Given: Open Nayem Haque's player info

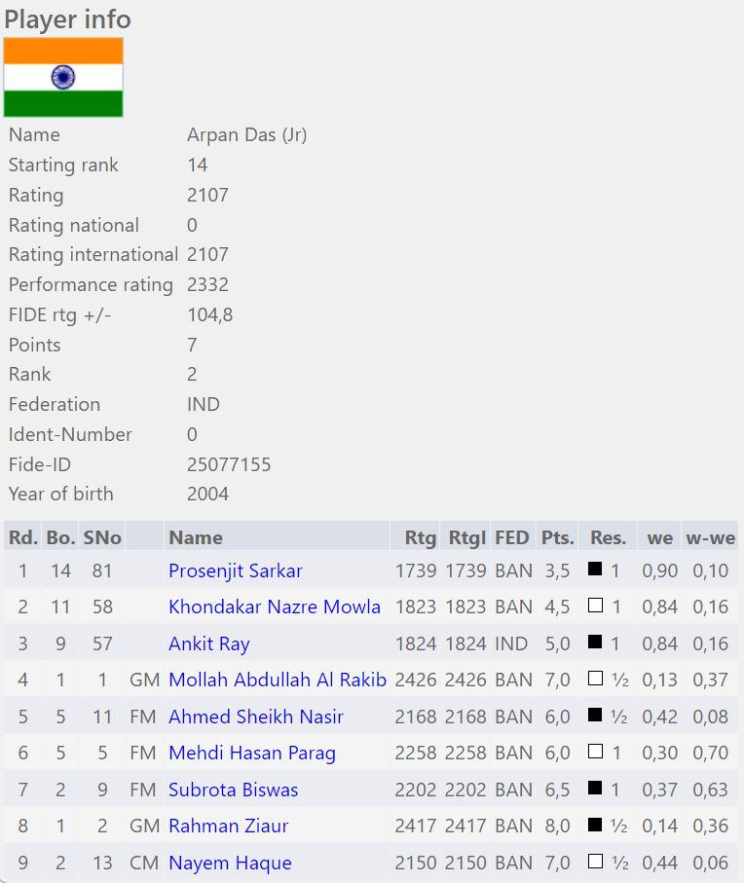Looking at the screenshot, I should pyautogui.click(x=230, y=863).
